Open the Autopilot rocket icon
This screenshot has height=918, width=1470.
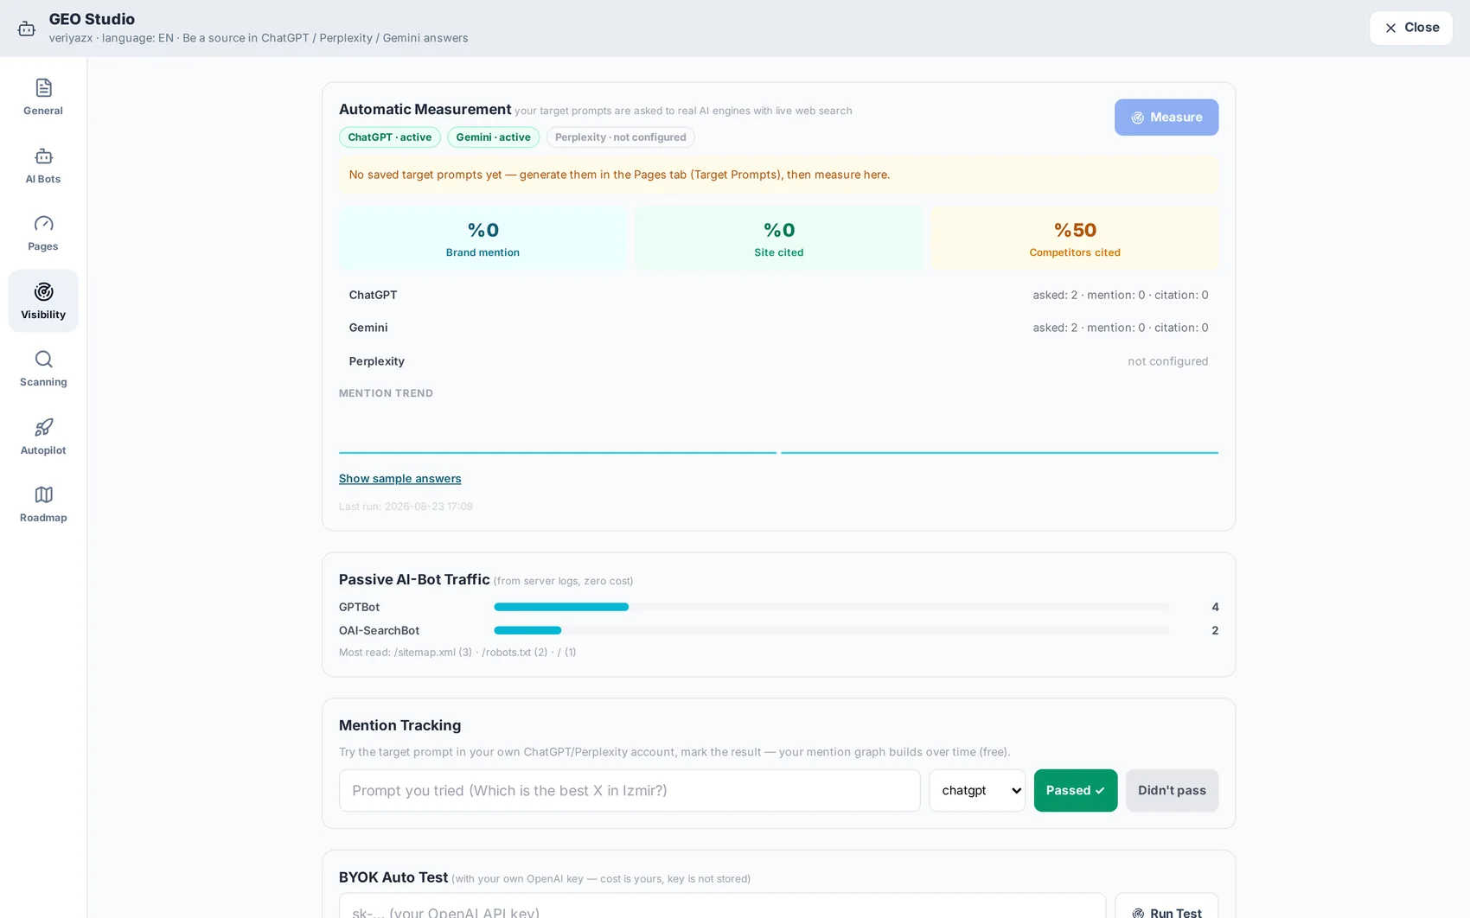coord(43,427)
